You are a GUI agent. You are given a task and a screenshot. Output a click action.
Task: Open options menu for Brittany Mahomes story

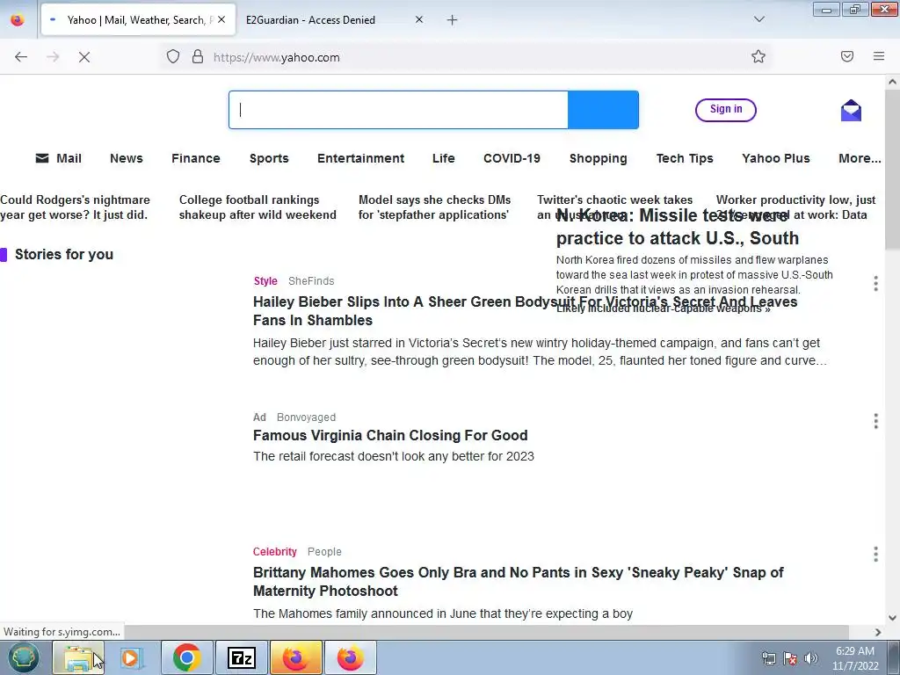[x=875, y=554]
